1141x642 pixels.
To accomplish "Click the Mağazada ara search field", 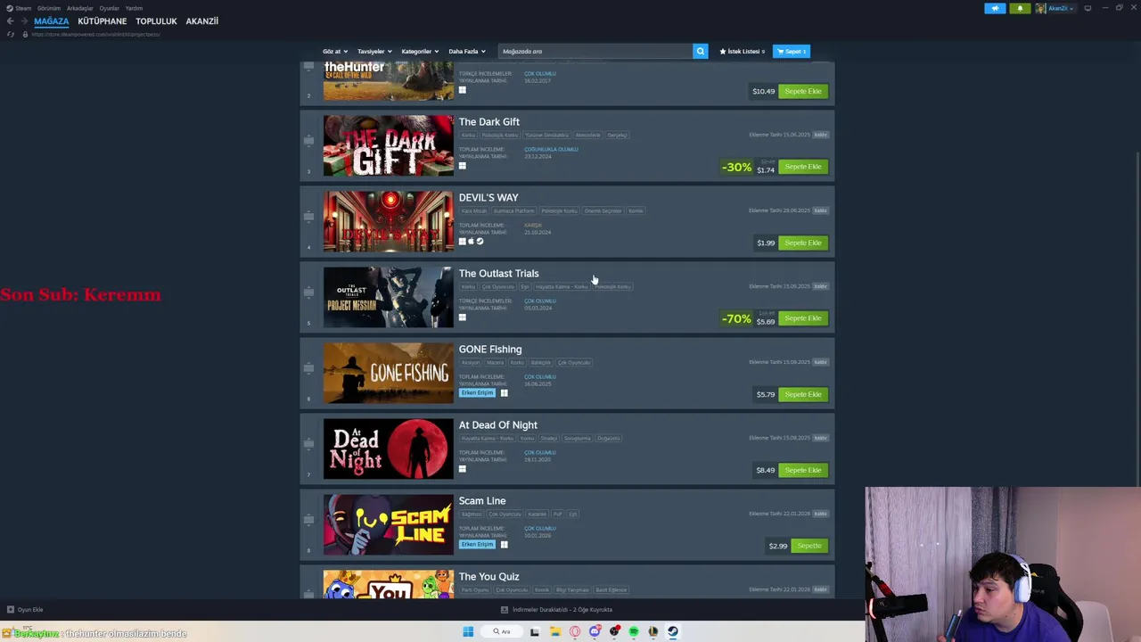I will (595, 51).
